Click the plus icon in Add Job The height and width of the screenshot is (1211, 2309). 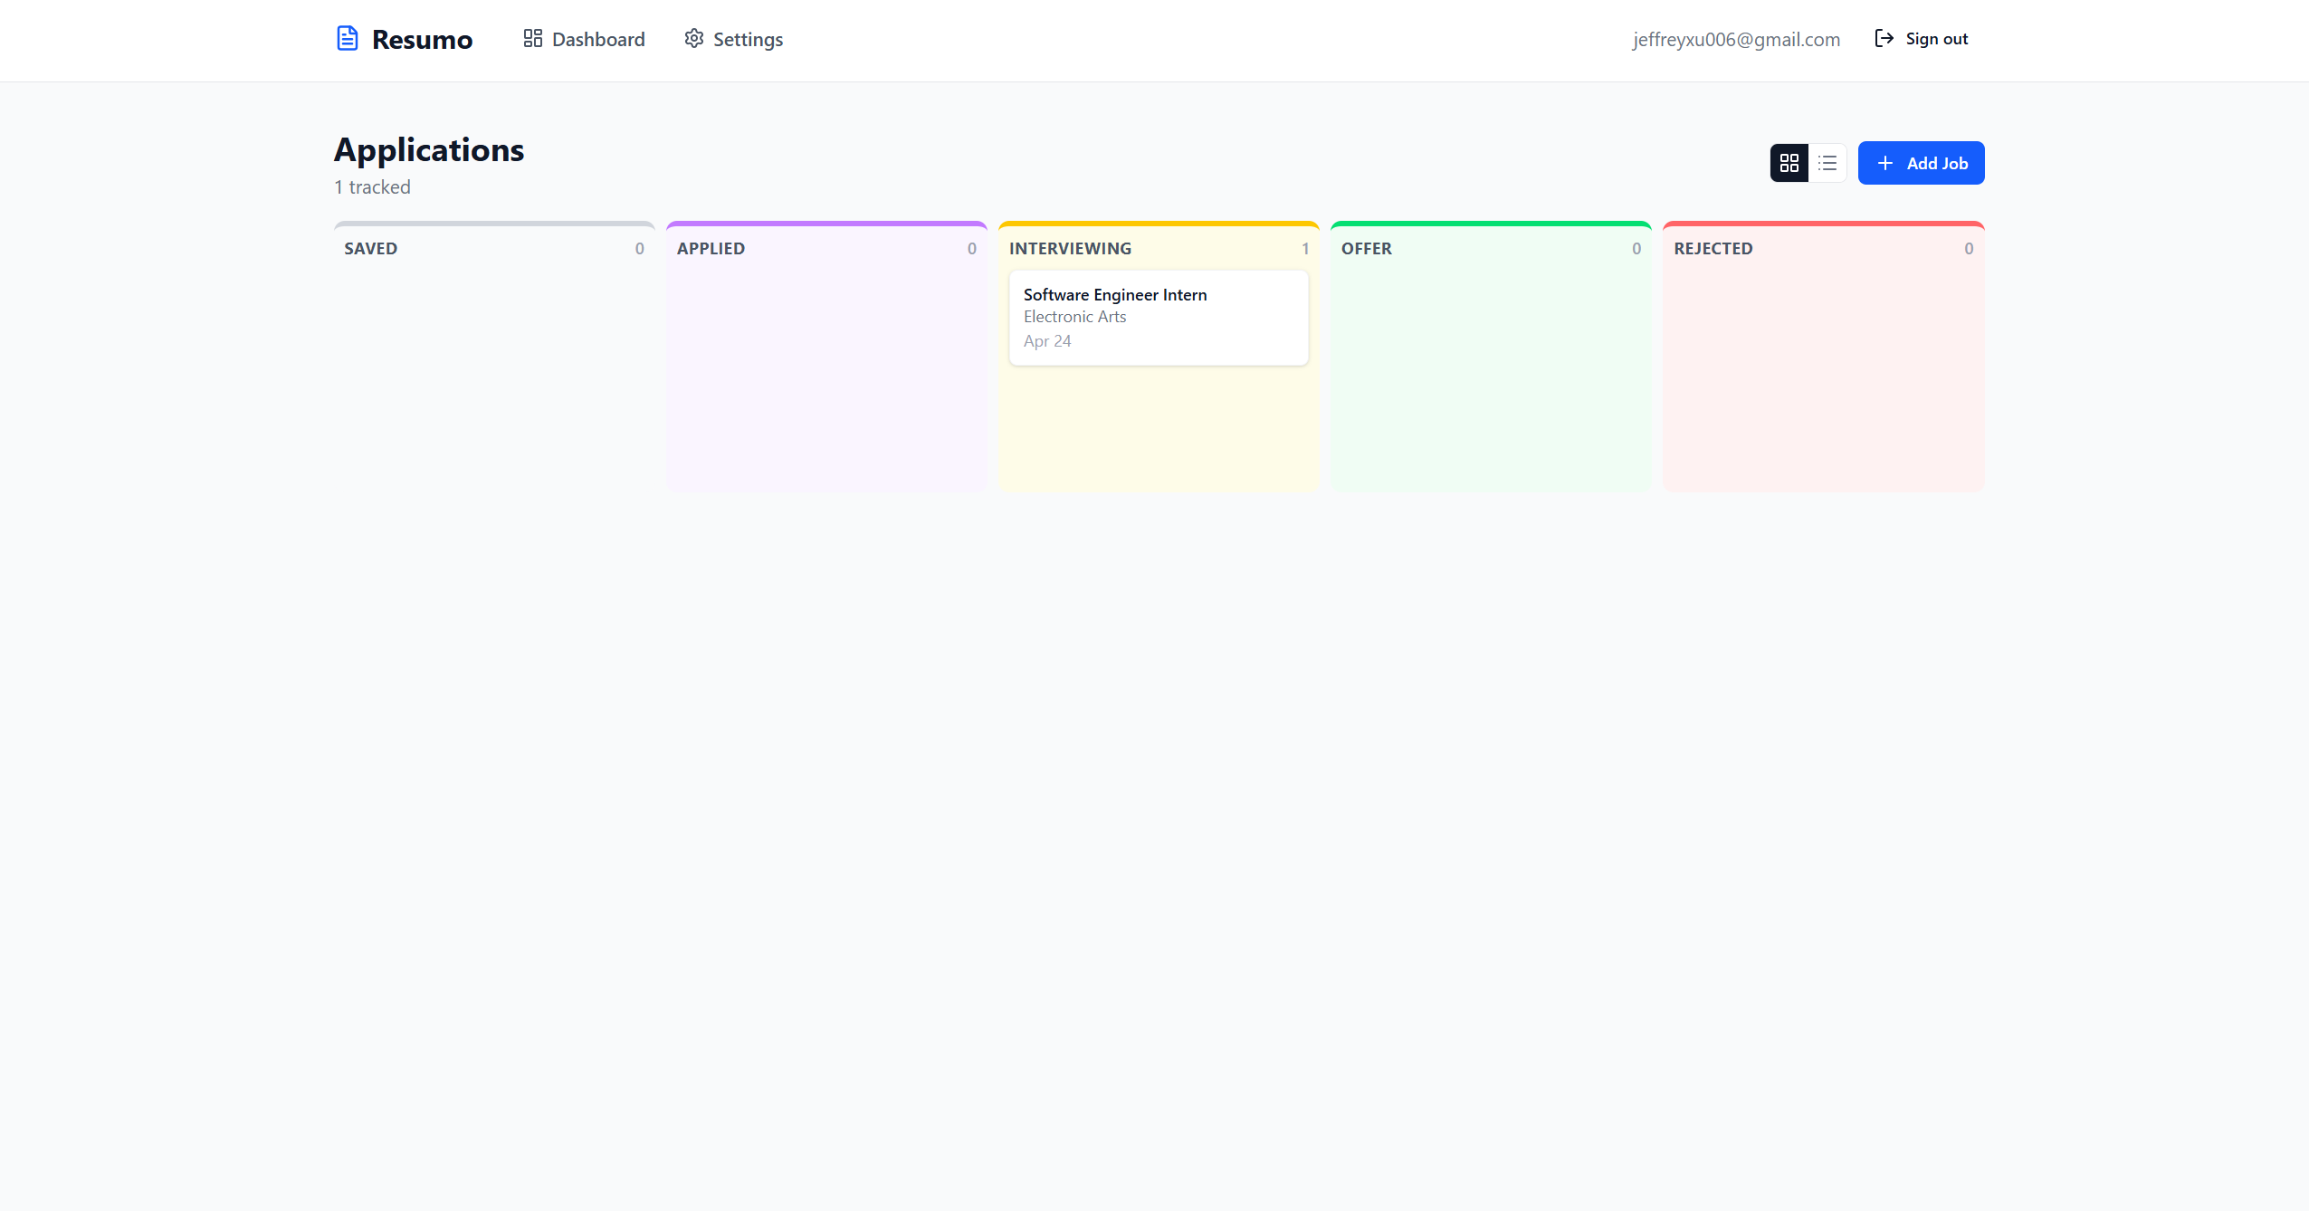[x=1885, y=163]
